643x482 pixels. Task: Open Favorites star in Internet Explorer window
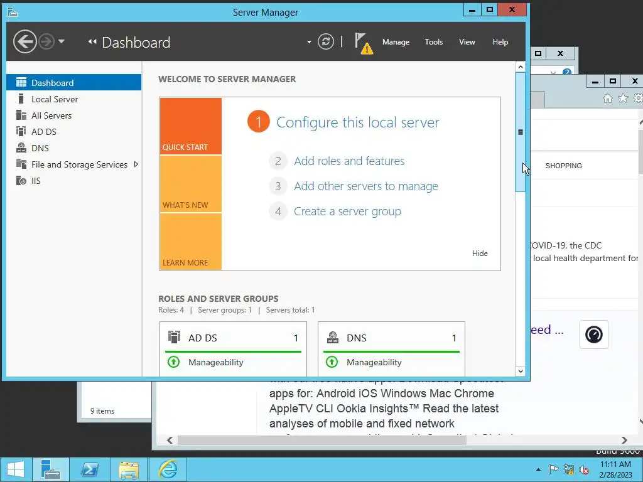(623, 99)
